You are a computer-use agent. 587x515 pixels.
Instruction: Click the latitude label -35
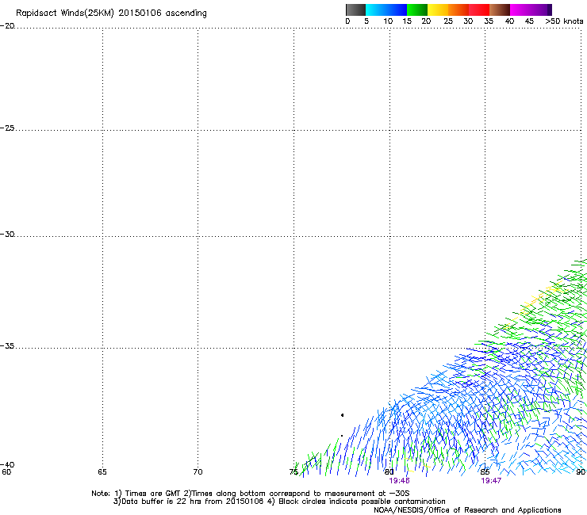[7, 346]
